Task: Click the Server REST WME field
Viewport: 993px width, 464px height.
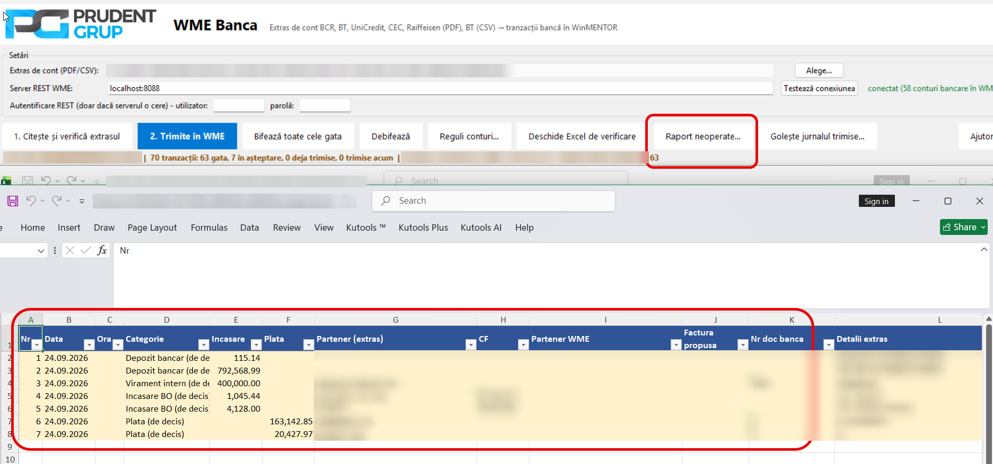Action: (440, 88)
